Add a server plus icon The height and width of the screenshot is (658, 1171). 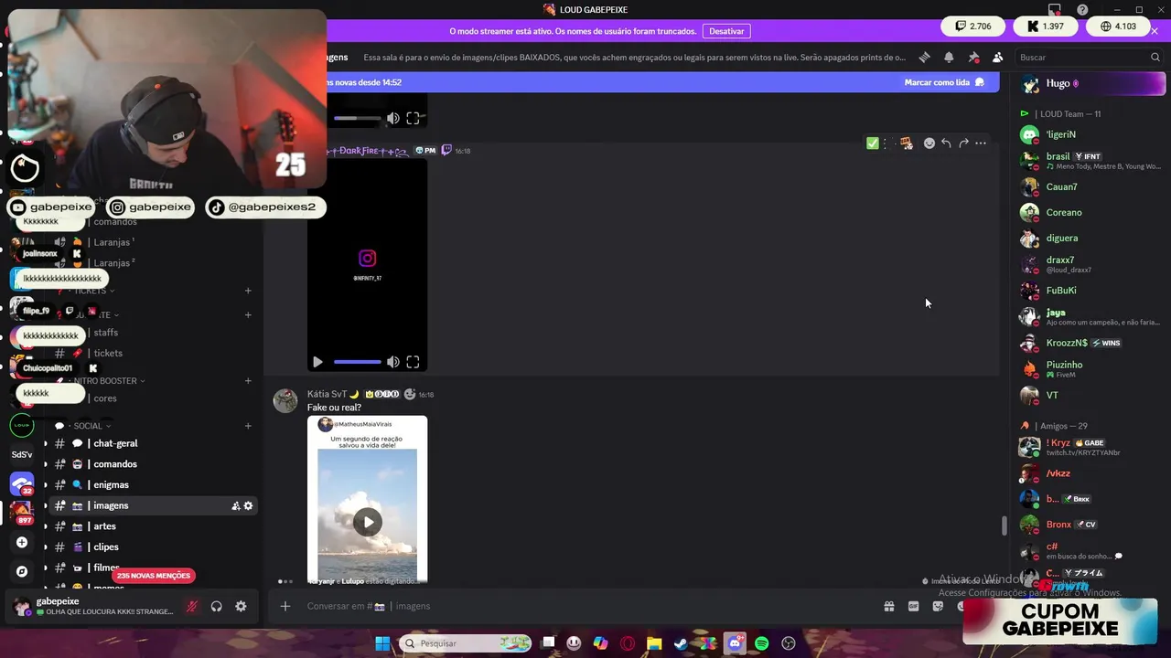pos(22,543)
